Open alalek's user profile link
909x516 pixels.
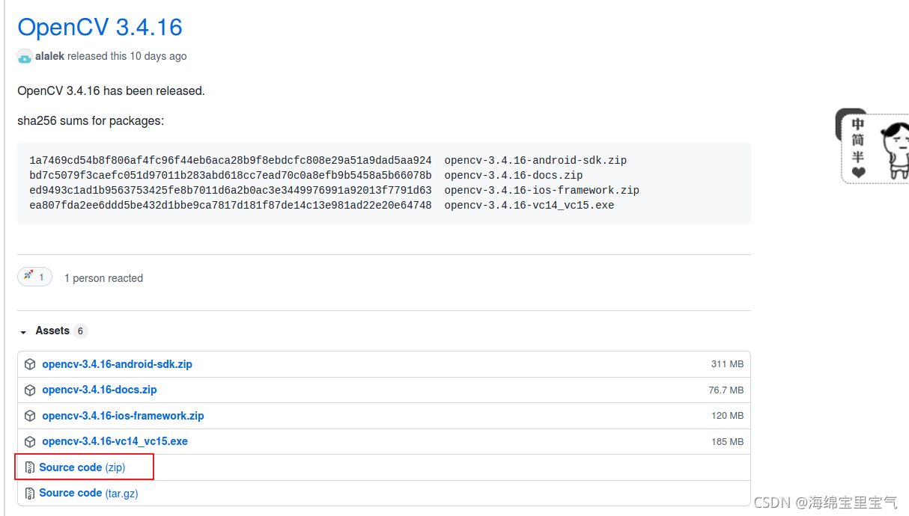(x=49, y=56)
